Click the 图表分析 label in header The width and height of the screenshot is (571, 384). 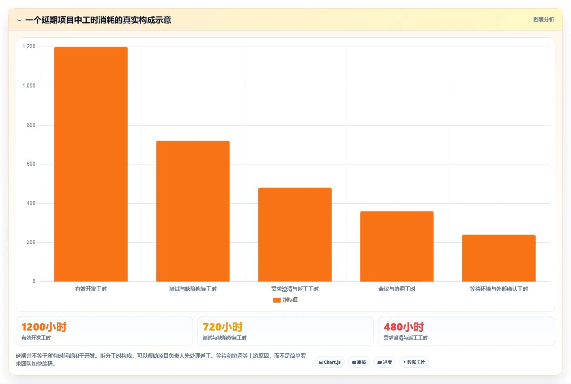[x=543, y=19]
